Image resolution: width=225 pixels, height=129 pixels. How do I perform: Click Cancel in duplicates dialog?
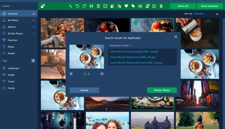[84, 90]
